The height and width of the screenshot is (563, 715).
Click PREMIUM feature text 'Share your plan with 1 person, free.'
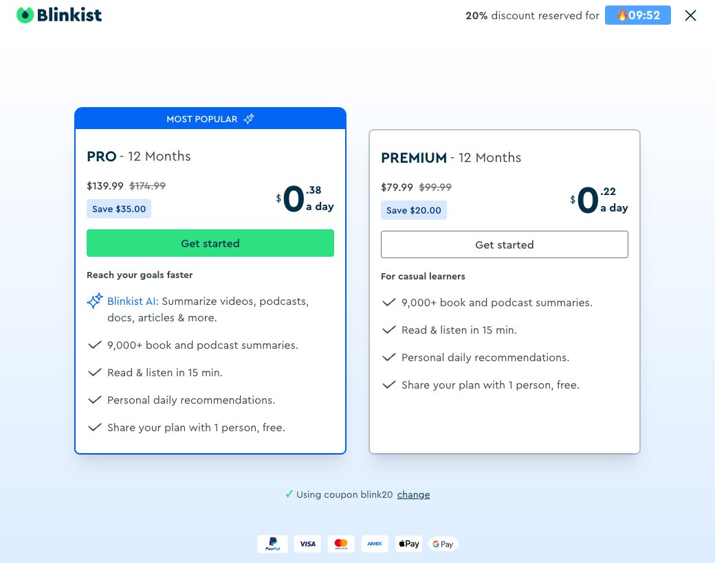click(x=490, y=385)
